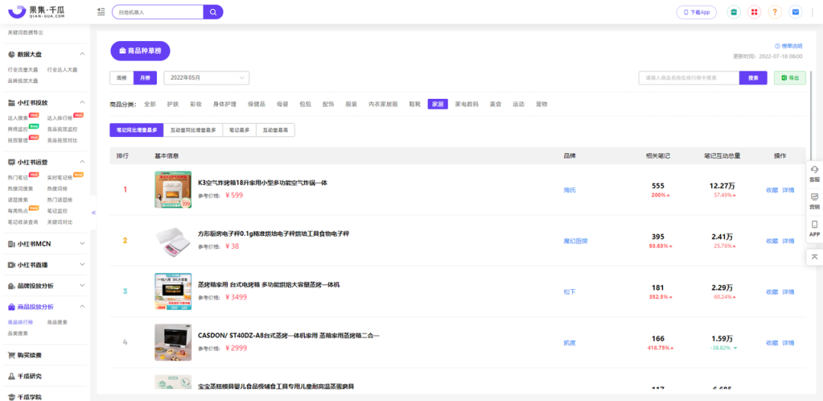Open the help question mark icon
This screenshot has height=401, width=823.
point(775,12)
